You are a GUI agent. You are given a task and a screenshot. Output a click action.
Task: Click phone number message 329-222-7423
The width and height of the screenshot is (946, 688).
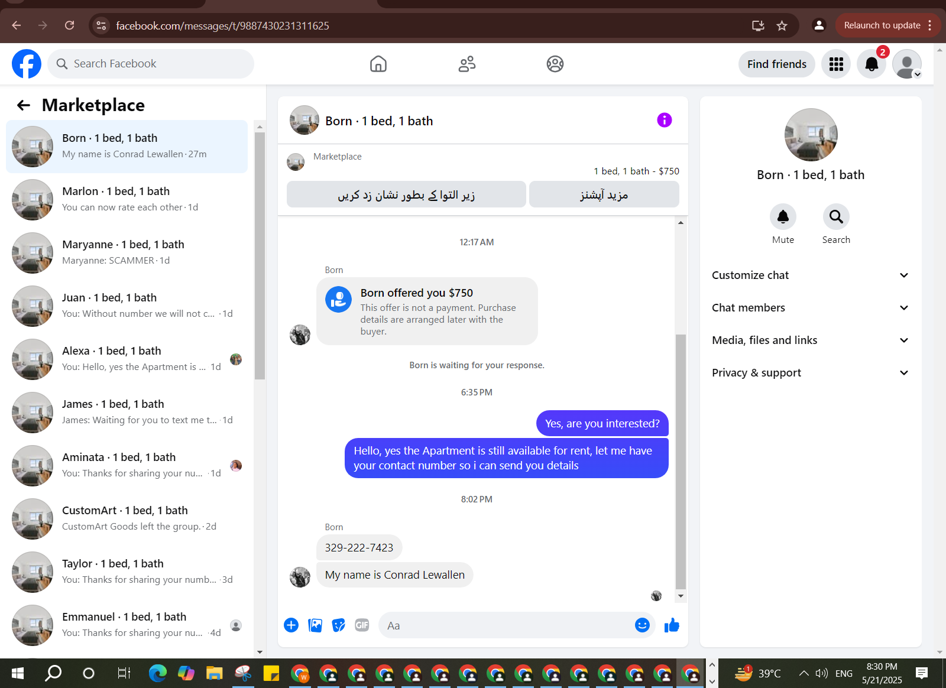359,548
